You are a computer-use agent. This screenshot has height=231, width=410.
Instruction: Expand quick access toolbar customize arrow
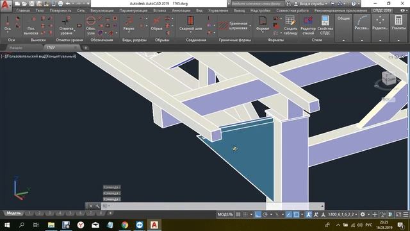pos(88,4)
